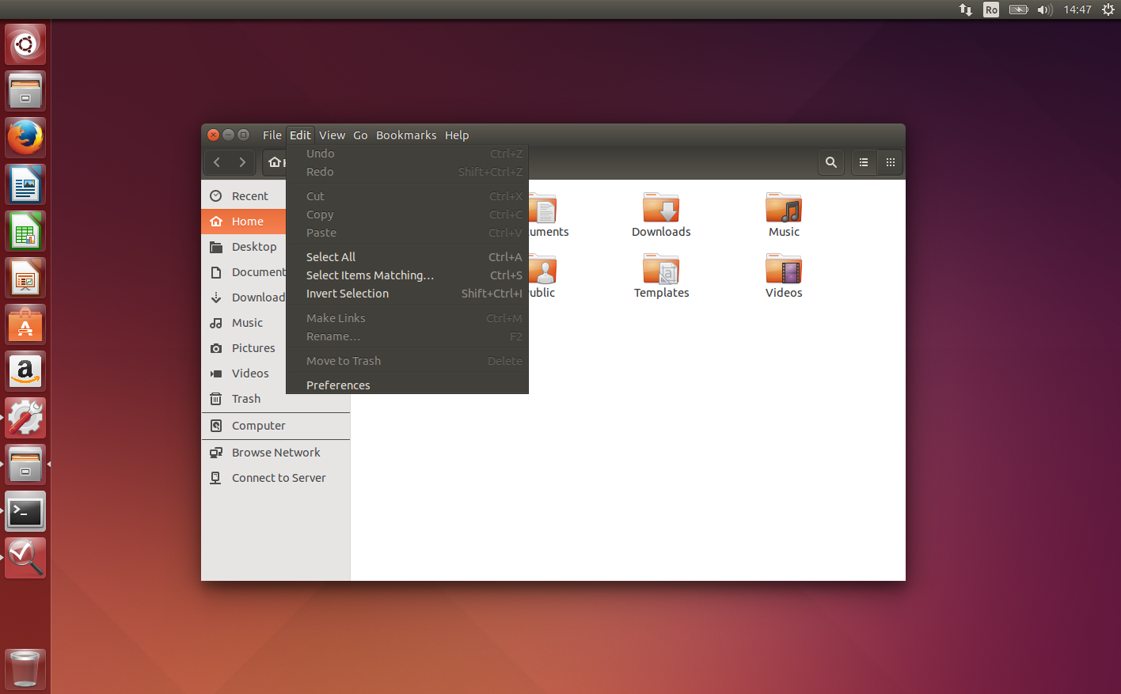This screenshot has height=694, width=1121.
Task: Open the Bookmarks menu
Action: point(406,135)
